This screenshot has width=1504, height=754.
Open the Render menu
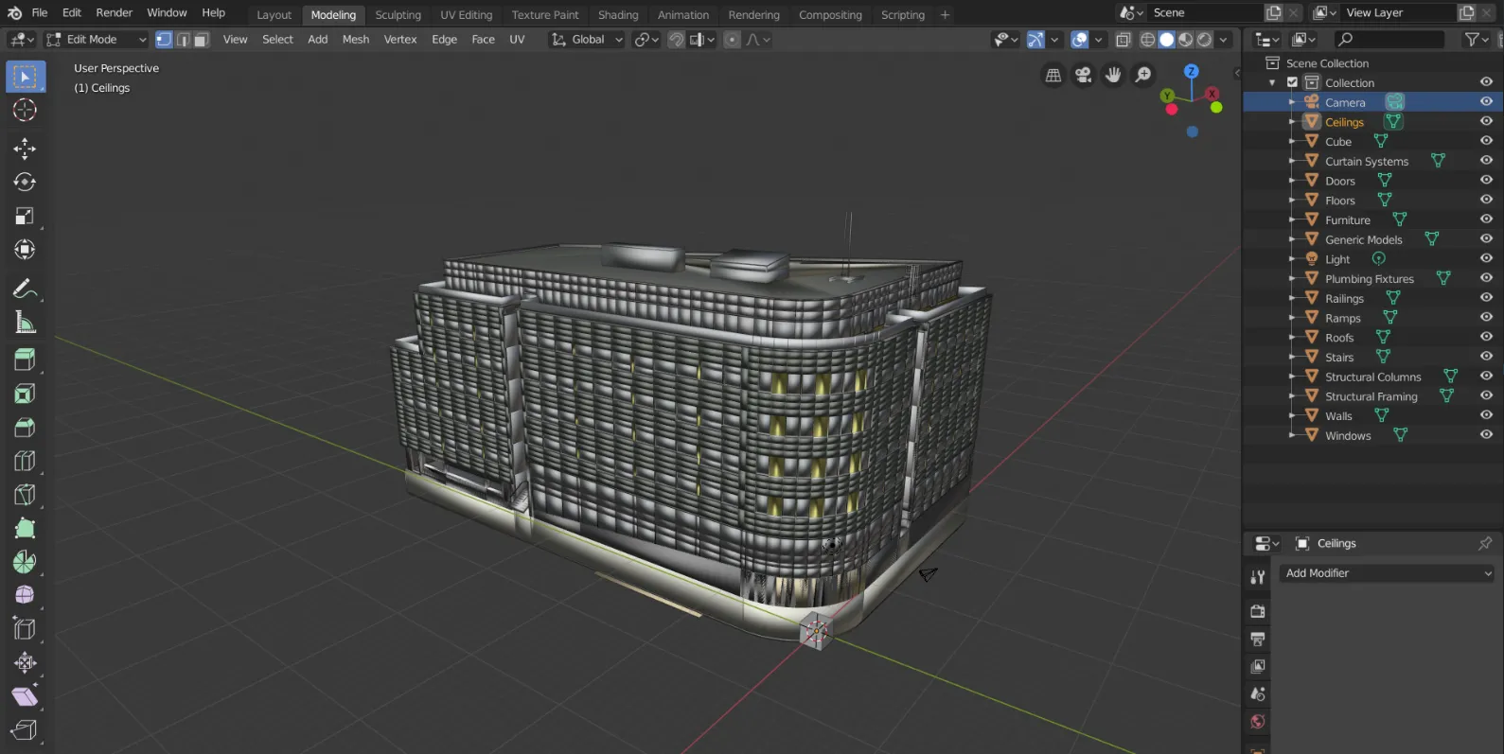[114, 12]
